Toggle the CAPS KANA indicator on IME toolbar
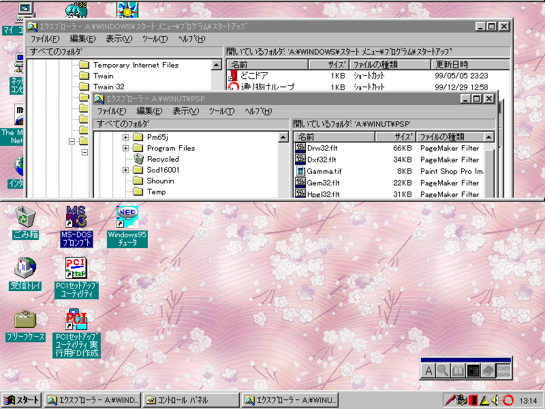Viewport: 545px width, 409px height. 503,371
